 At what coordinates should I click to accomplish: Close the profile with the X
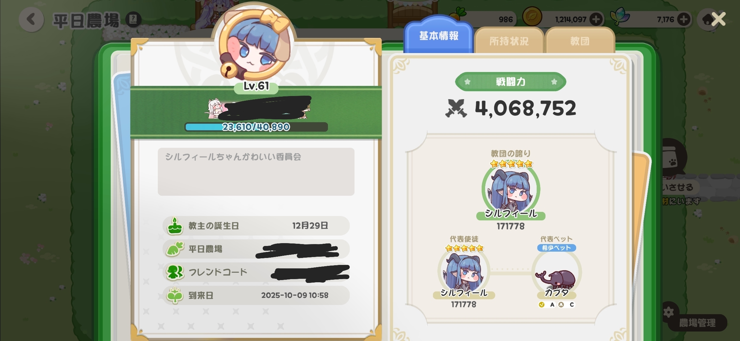[718, 19]
